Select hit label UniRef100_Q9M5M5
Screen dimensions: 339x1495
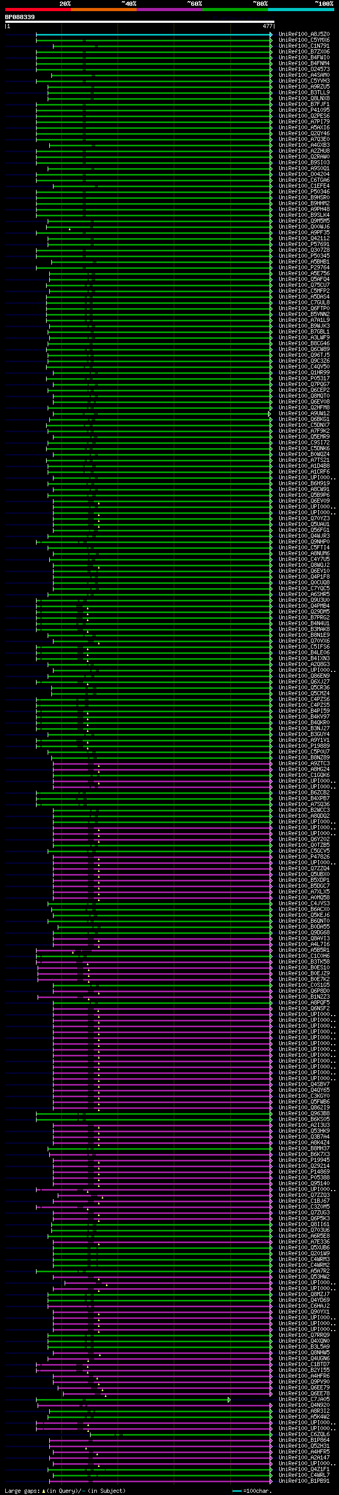pyautogui.click(x=304, y=221)
